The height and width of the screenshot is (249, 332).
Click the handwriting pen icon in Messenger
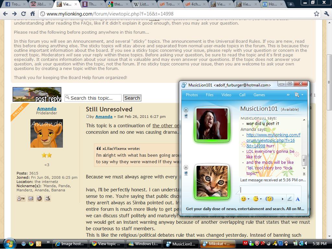click(290, 199)
